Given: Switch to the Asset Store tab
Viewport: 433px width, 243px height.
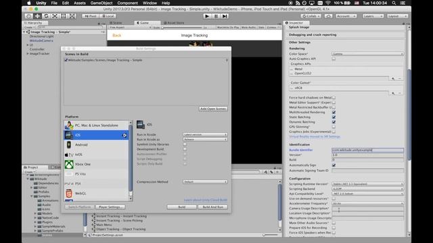Looking at the screenshot, I should pos(174,23).
